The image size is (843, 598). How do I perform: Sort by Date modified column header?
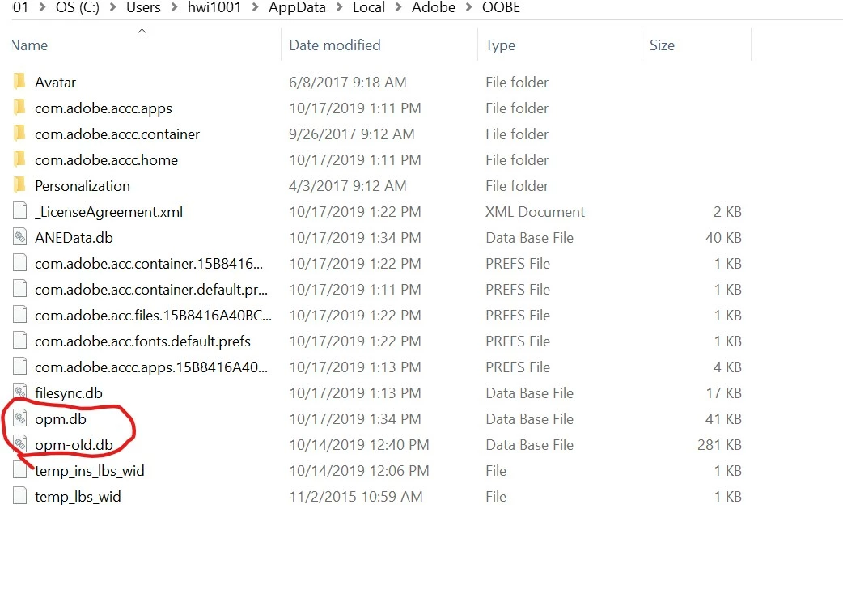334,45
